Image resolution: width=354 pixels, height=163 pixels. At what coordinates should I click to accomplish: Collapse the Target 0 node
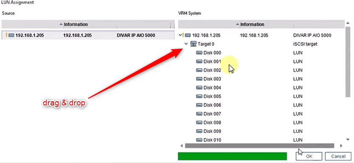click(186, 44)
